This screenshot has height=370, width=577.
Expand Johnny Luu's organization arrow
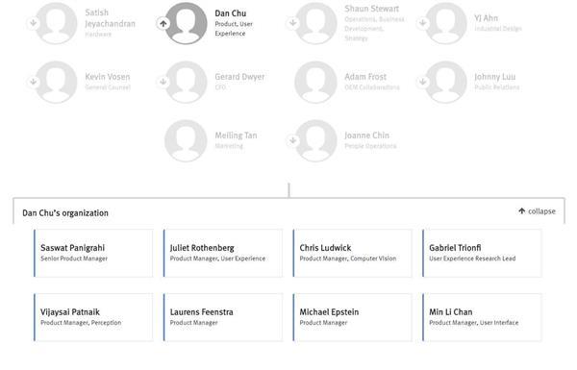pyautogui.click(x=423, y=82)
